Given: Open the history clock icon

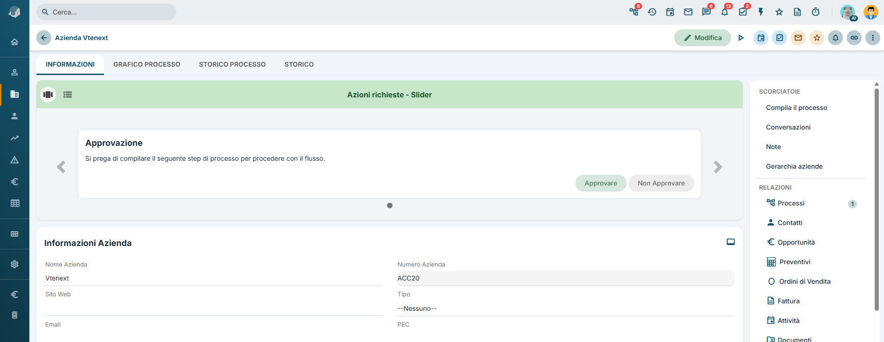Looking at the screenshot, I should (x=652, y=12).
